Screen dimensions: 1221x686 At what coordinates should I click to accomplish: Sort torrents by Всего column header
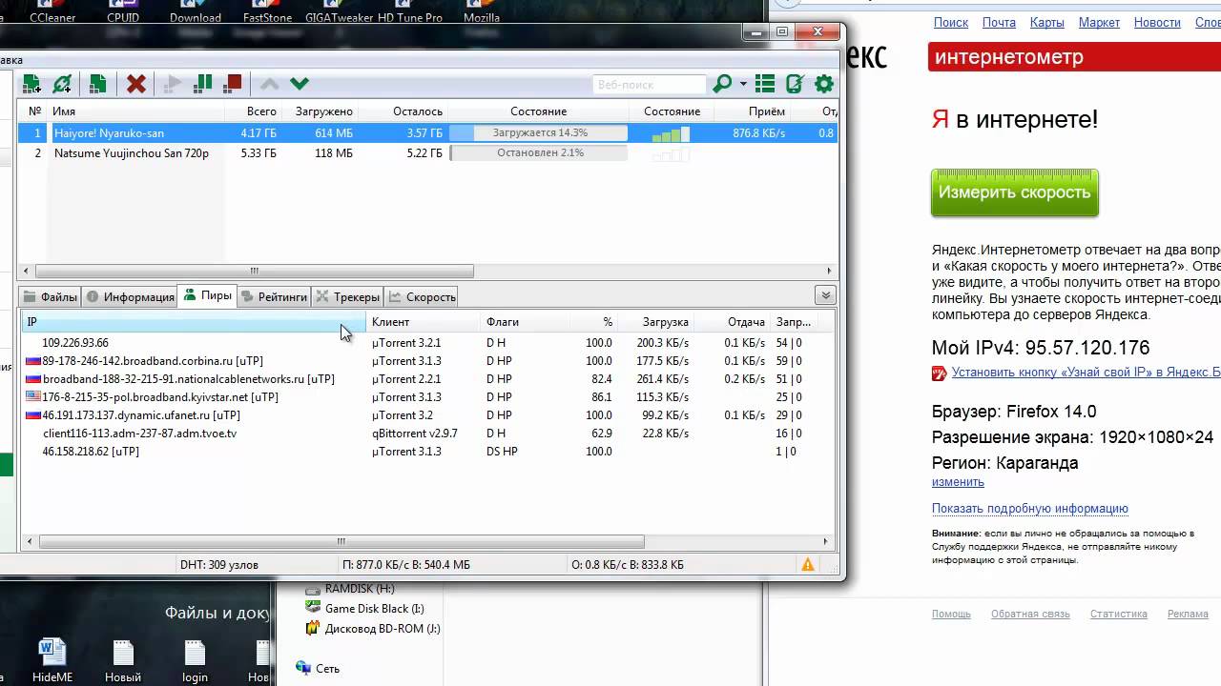pyautogui.click(x=261, y=111)
